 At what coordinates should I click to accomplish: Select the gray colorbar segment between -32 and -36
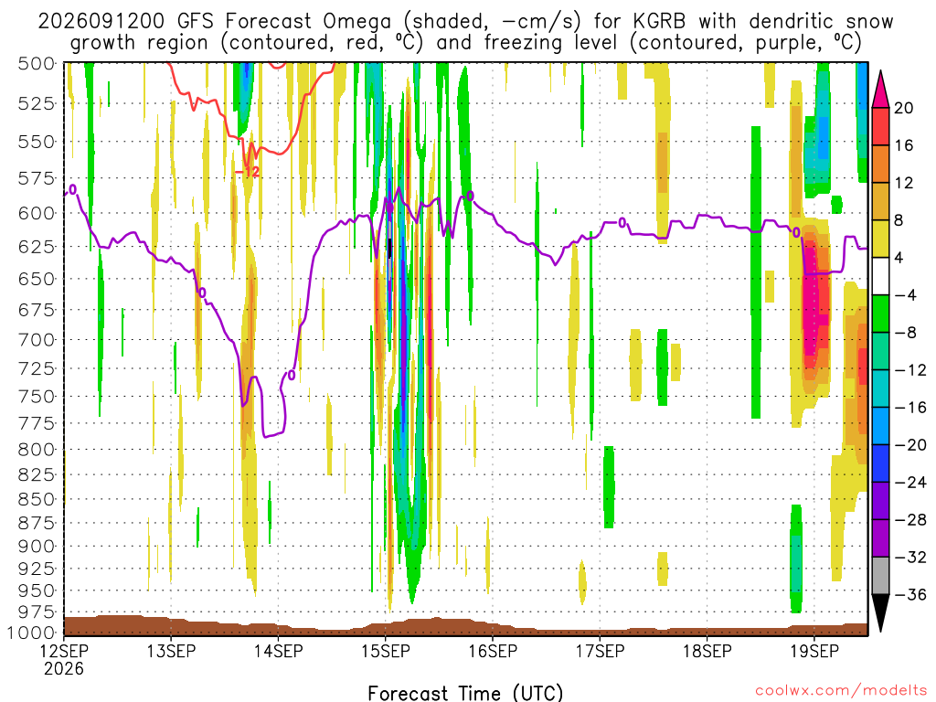pyautogui.click(x=880, y=576)
